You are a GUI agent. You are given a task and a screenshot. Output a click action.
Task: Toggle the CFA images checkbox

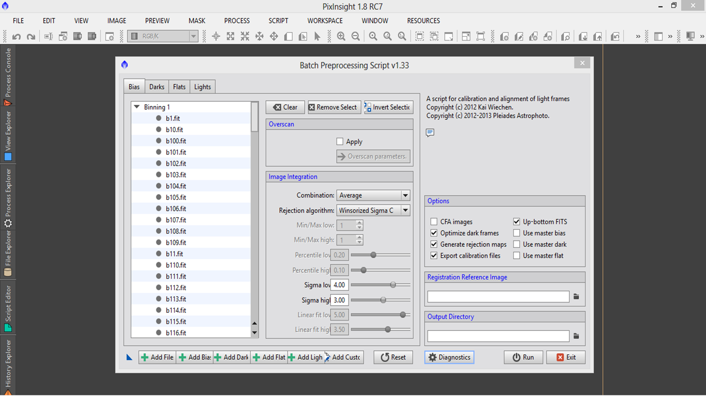(434, 221)
